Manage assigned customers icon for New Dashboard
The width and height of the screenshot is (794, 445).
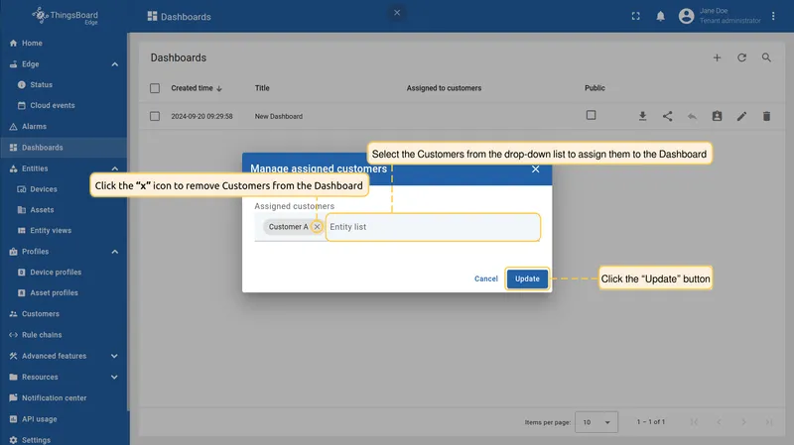pyautogui.click(x=717, y=116)
